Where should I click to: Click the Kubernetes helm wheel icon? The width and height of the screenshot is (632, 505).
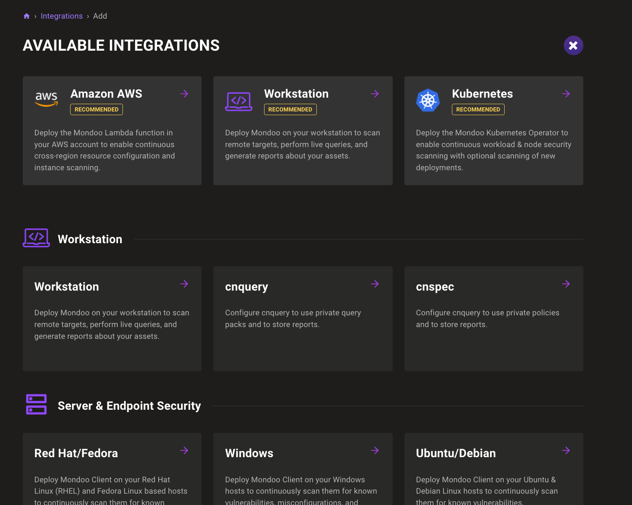coord(428,100)
